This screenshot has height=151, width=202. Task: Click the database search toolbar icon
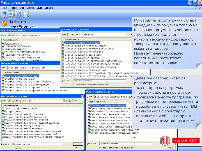[x=4, y=14]
